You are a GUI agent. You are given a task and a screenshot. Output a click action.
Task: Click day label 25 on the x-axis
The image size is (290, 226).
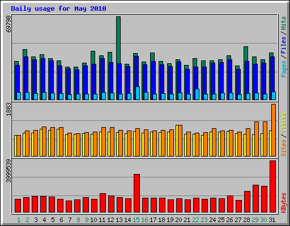tap(221, 220)
